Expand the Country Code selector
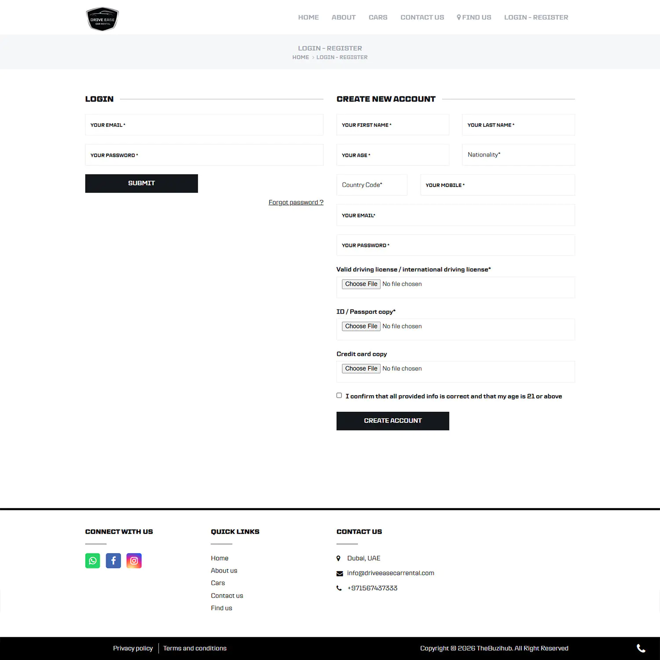Viewport: 660px width, 660px height. [x=371, y=185]
